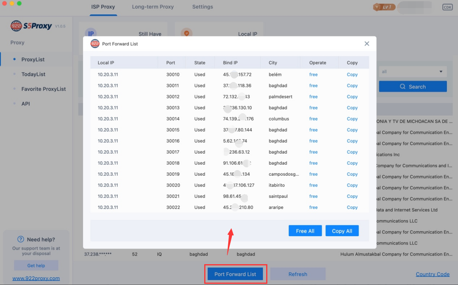Screen dimensions: 458x285
Task: Open the Settings tab
Action: [202, 7]
